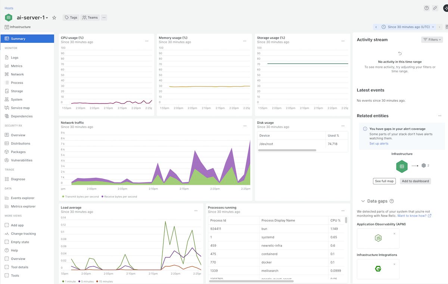The height and width of the screenshot is (284, 448).
Task: Click the help question mark icon at top
Action: 427,8
